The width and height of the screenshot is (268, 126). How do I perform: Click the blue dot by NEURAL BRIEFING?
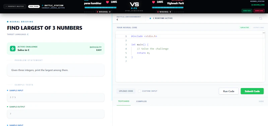pos(8,22)
